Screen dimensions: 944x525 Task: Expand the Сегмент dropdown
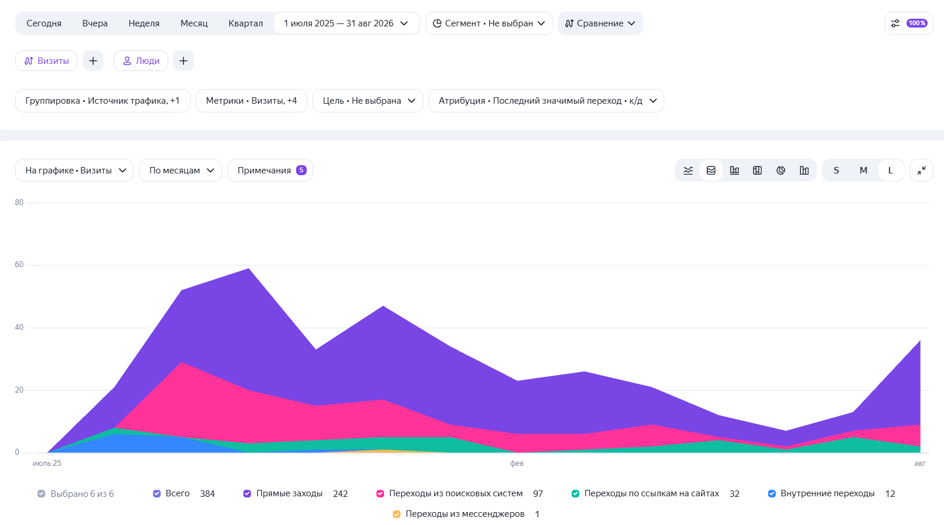(489, 23)
